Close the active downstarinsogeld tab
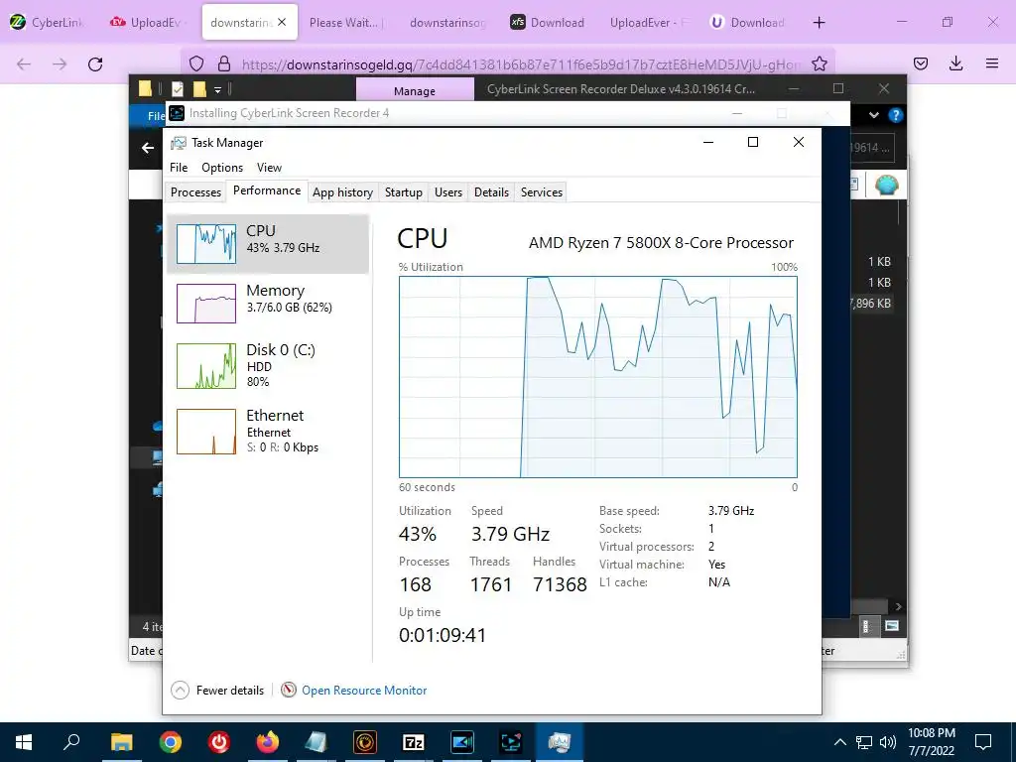This screenshot has height=762, width=1016. coord(282,22)
